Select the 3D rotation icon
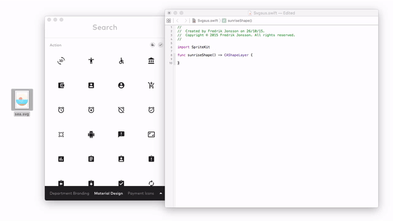 click(61, 61)
